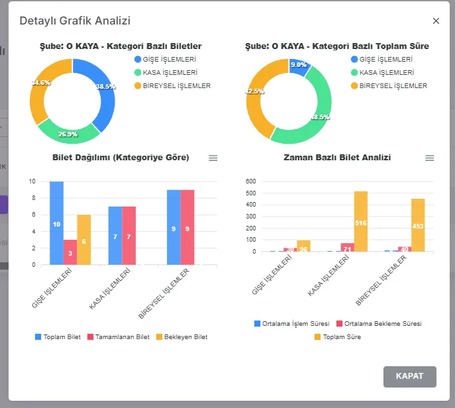Viewport: 455px width, 408px height.
Task: Toggle KASA İŞLEMLERİ legend in Kategori Bazlı Biletler
Action: tap(166, 73)
